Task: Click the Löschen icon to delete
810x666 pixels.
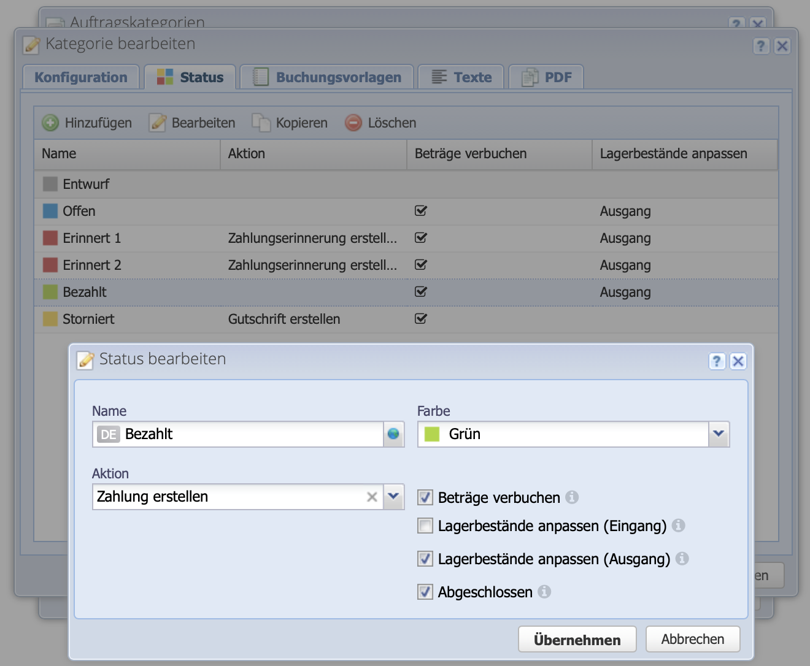Action: coord(353,123)
